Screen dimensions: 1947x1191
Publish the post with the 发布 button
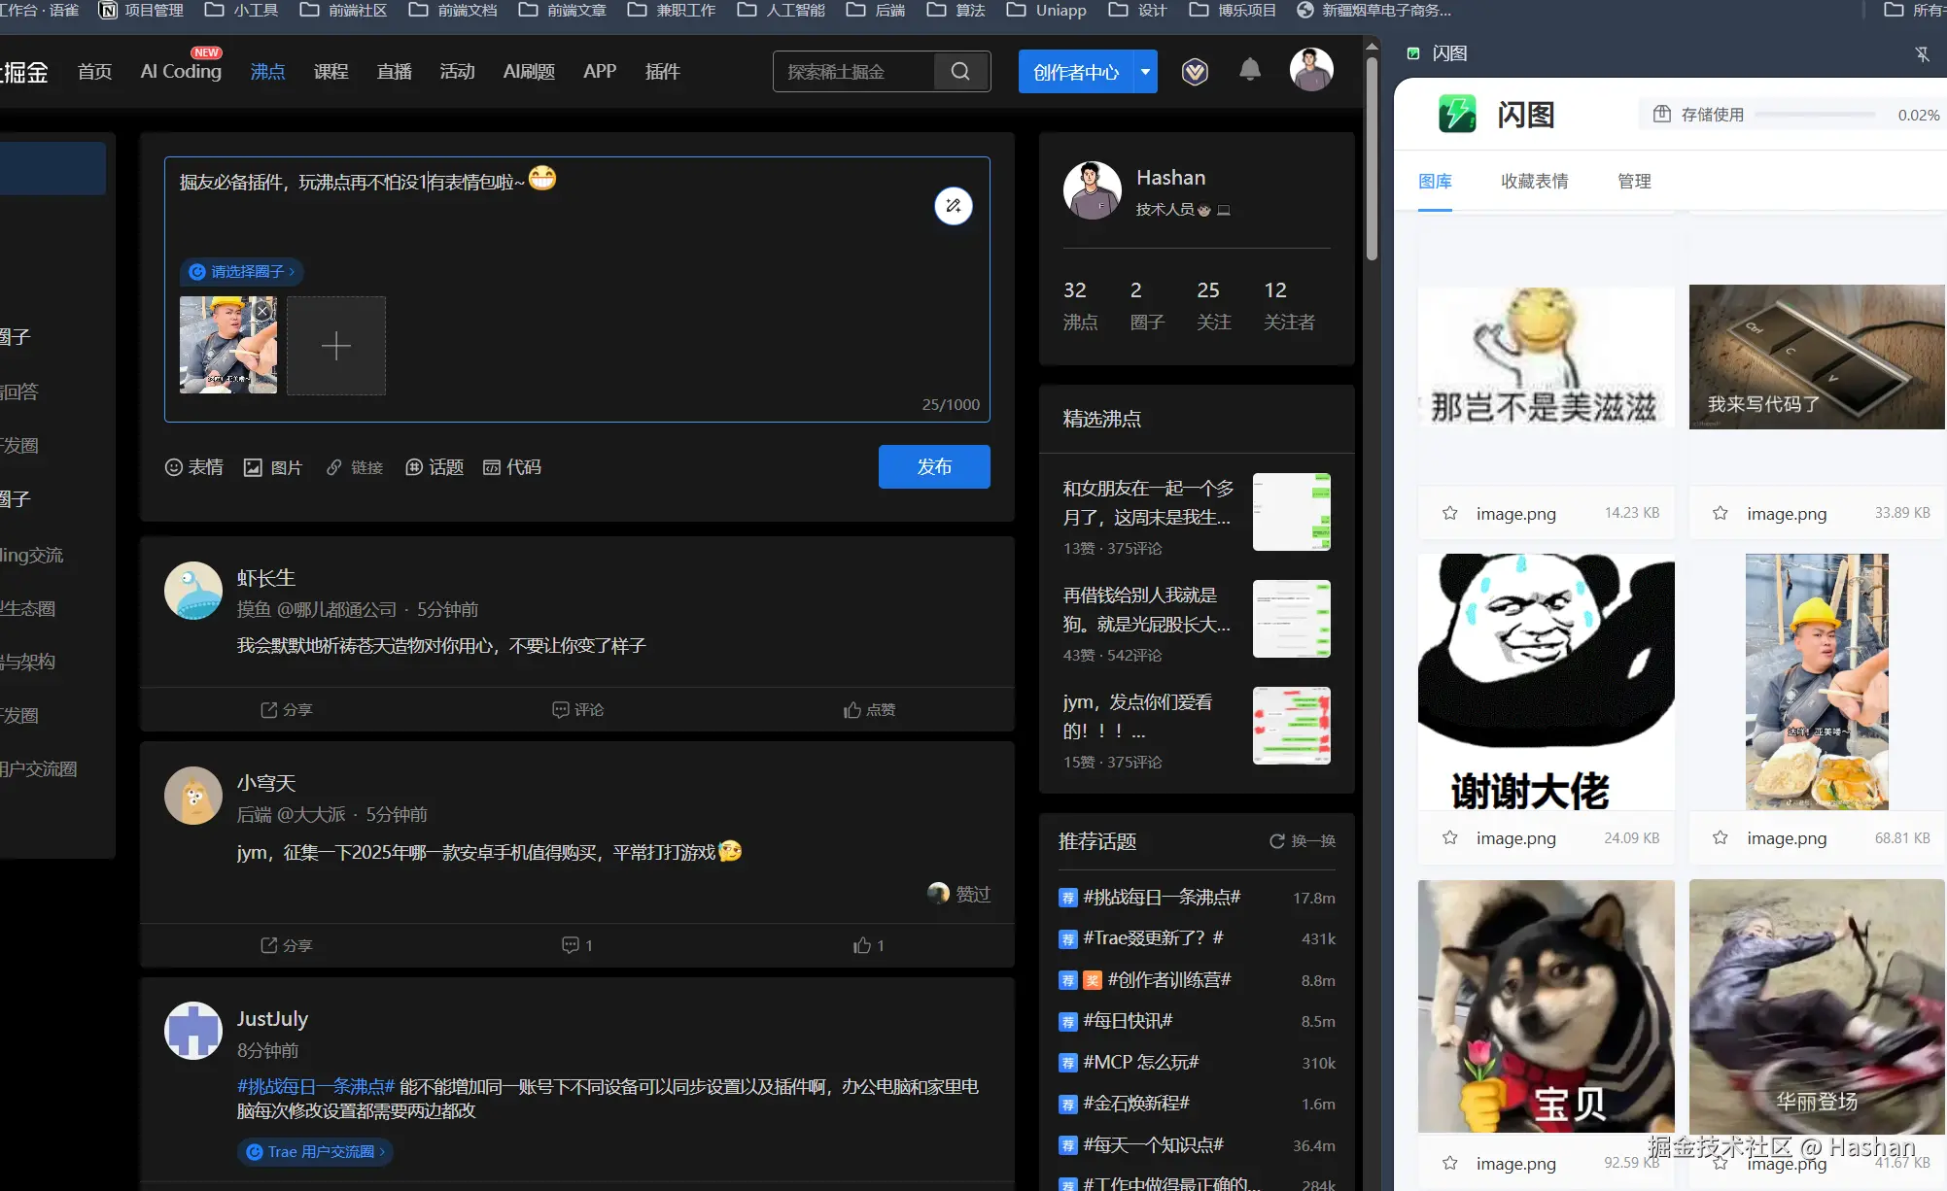pyautogui.click(x=933, y=466)
